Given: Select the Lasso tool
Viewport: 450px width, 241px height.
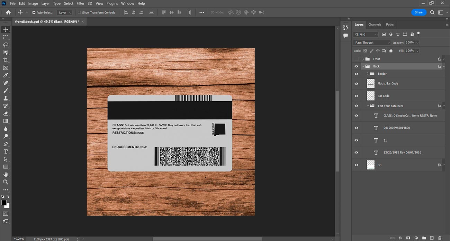Looking at the screenshot, I should [x=6, y=45].
